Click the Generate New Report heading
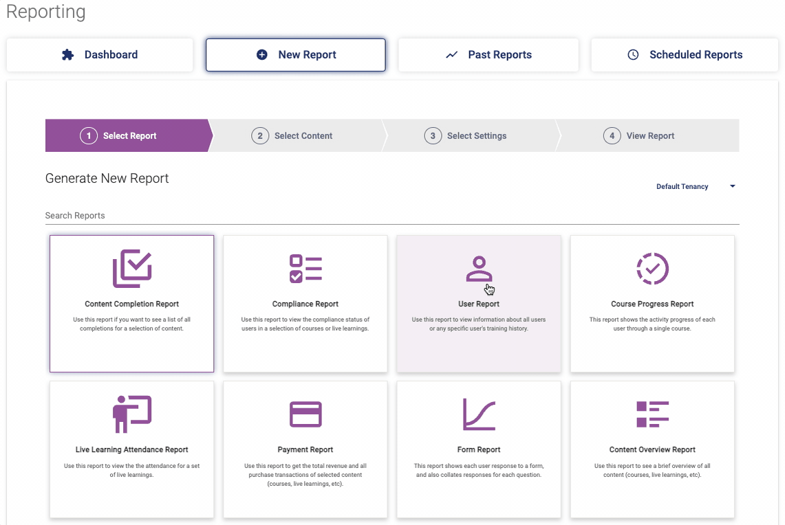This screenshot has height=525, width=785. [107, 179]
